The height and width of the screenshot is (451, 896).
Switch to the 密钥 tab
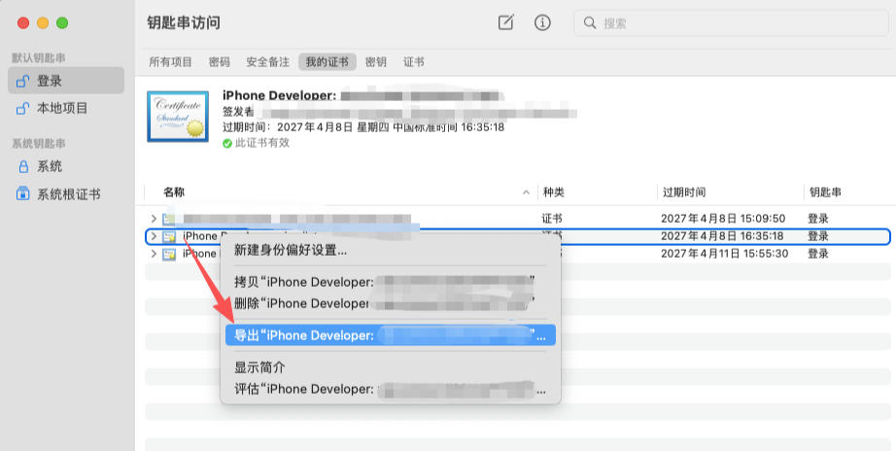point(375,62)
